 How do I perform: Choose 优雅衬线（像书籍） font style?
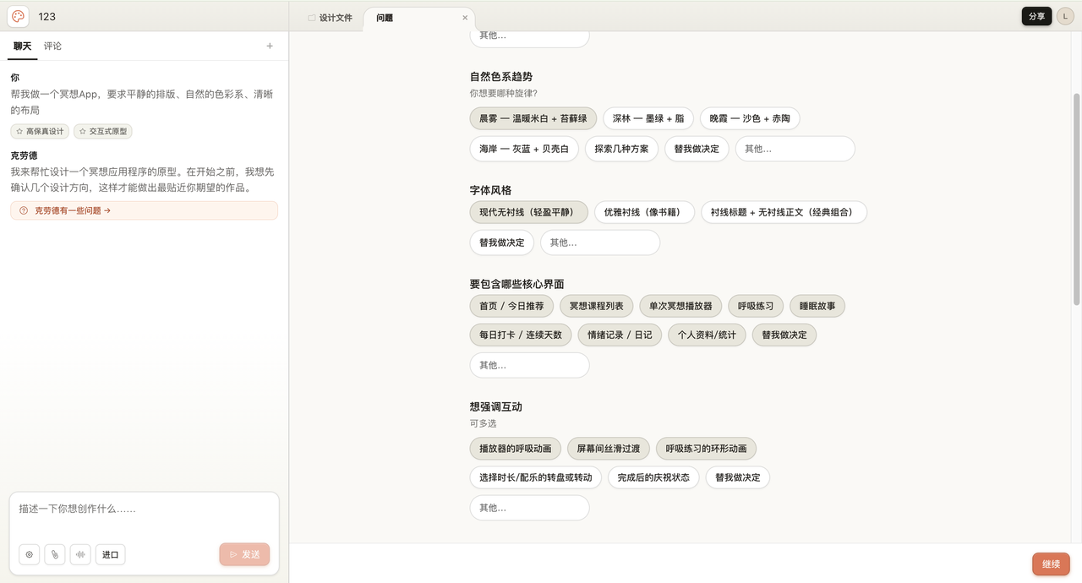coord(644,212)
